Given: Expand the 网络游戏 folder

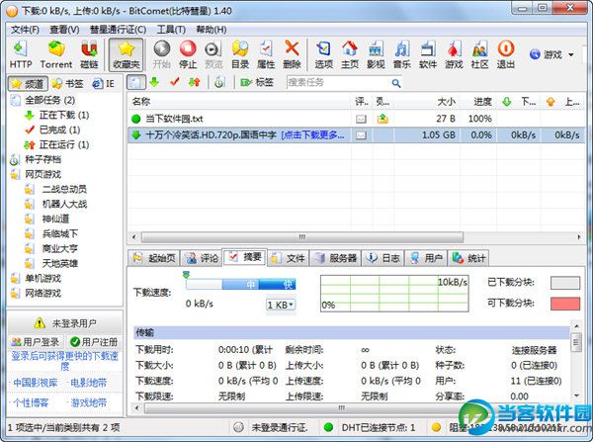Looking at the screenshot, I should (x=42, y=294).
